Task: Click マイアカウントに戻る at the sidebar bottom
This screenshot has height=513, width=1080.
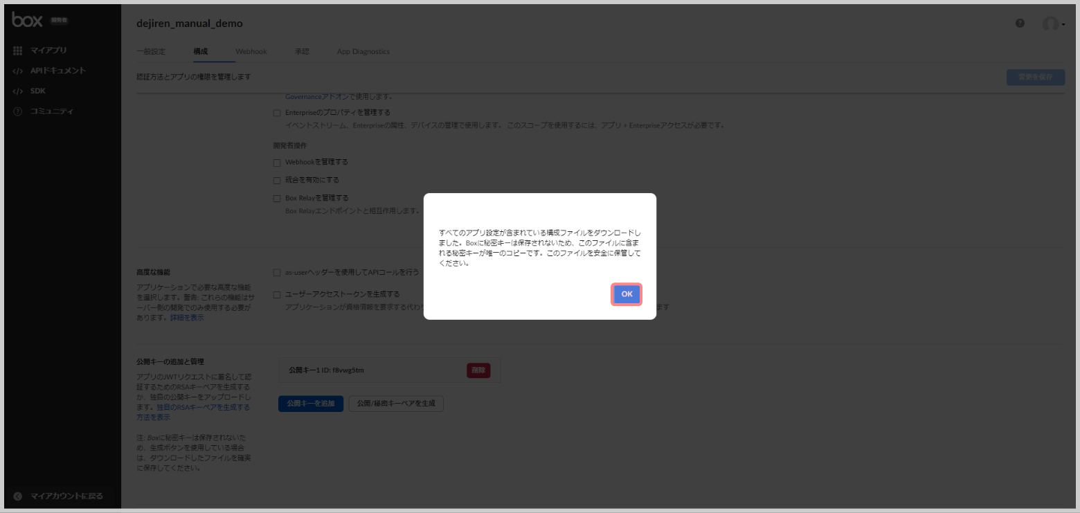Action: 66,496
